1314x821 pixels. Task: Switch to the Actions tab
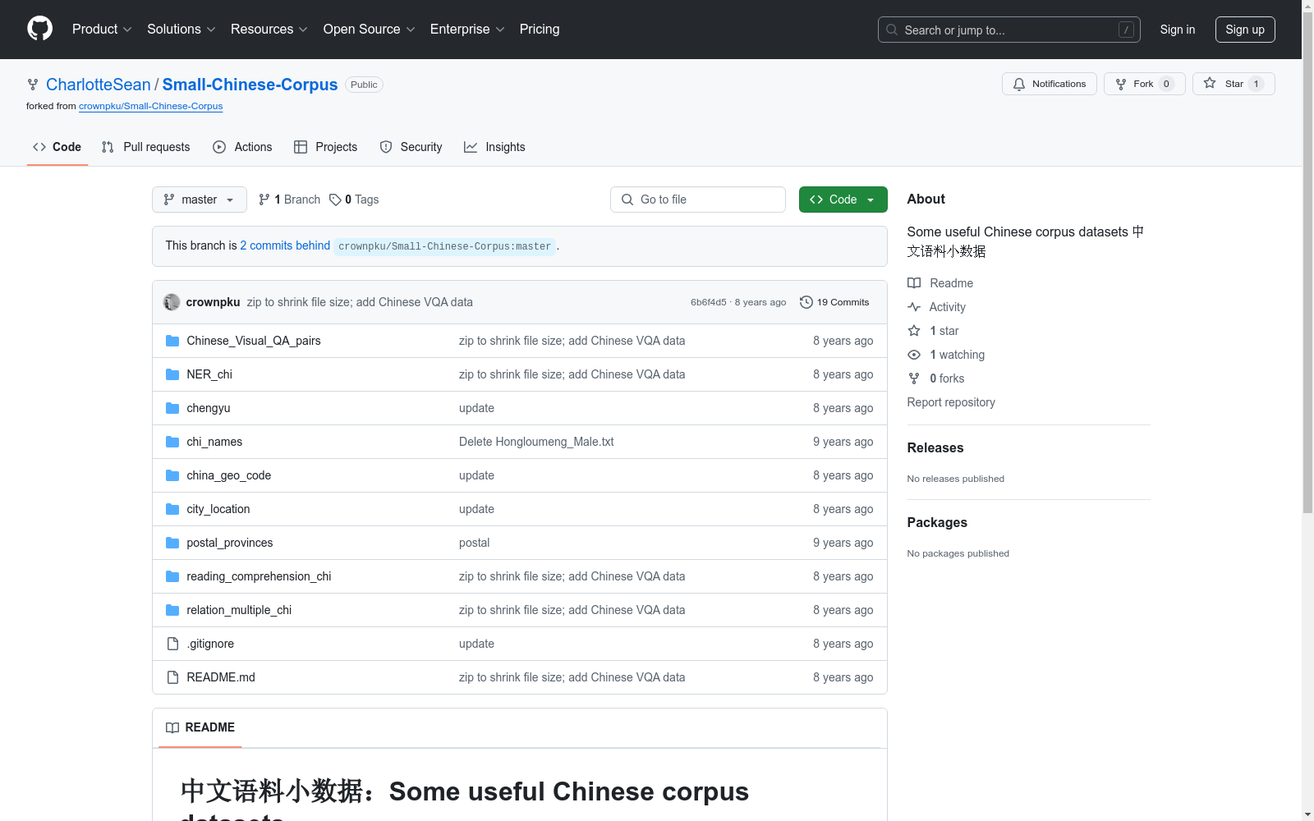242,147
